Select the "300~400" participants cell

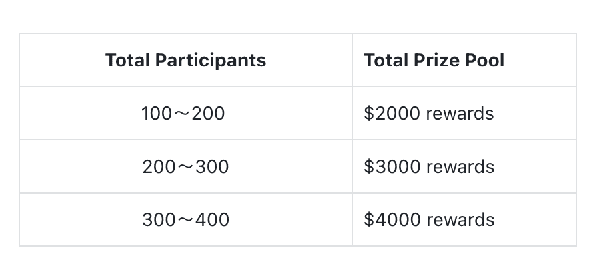pyautogui.click(x=185, y=220)
